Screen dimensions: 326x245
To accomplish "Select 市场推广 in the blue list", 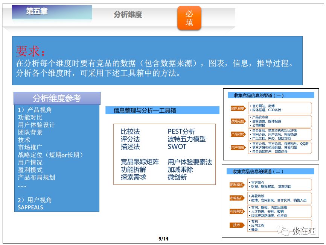I will tap(30, 147).
